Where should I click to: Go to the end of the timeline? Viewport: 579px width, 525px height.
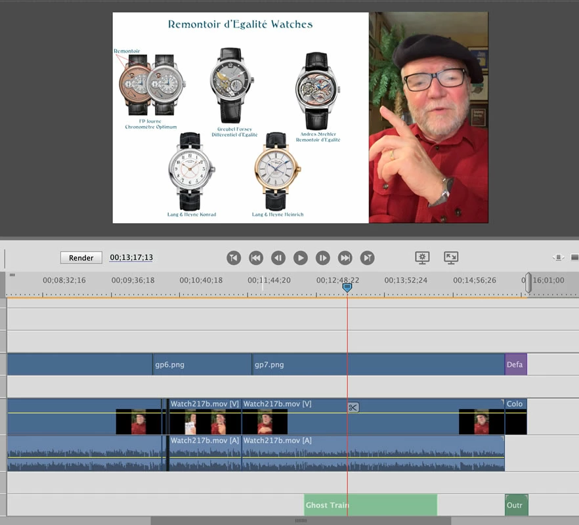(x=367, y=258)
